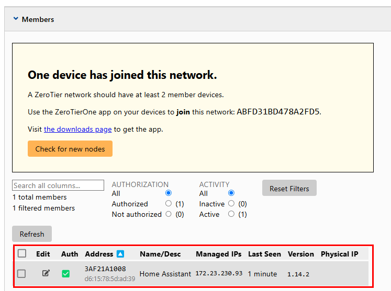Viewport: 391px width, 291px height.
Task: Select Authorization All radio option
Action: pyautogui.click(x=169, y=193)
